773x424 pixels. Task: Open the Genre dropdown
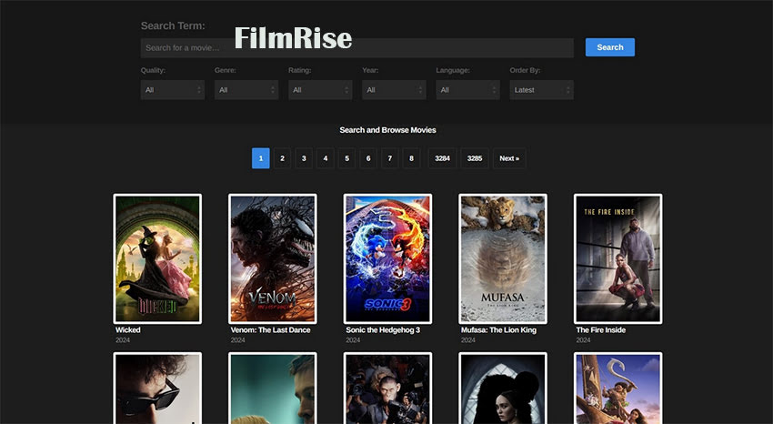[246, 90]
